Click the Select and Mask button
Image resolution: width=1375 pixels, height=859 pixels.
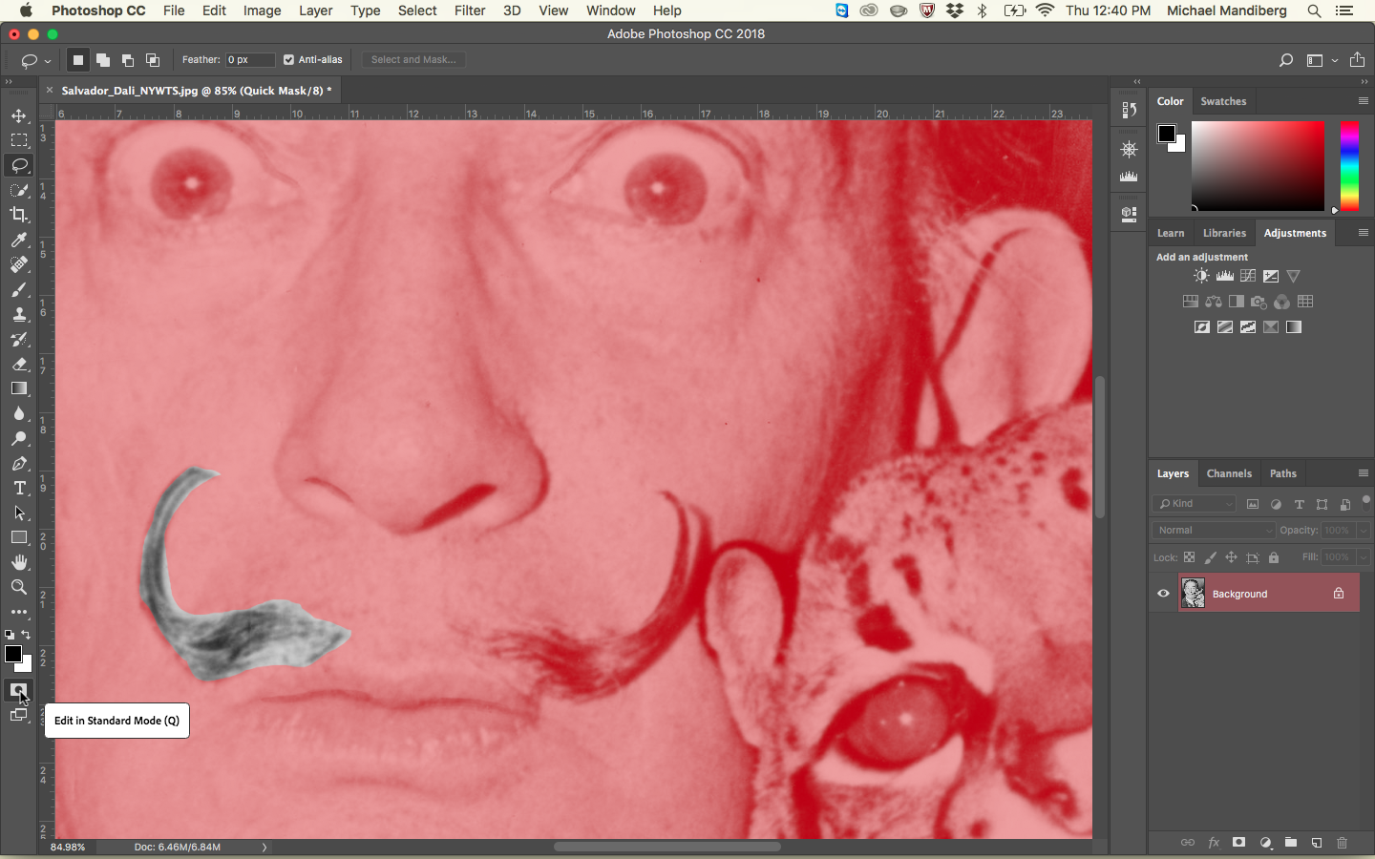click(413, 59)
